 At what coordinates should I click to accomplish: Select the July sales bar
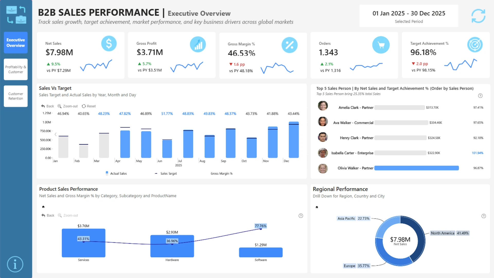(x=188, y=144)
